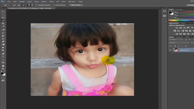Screen dimensions: 194x109
Task: Swap foreground and background colors in toolbox
Action: (x=4, y=71)
